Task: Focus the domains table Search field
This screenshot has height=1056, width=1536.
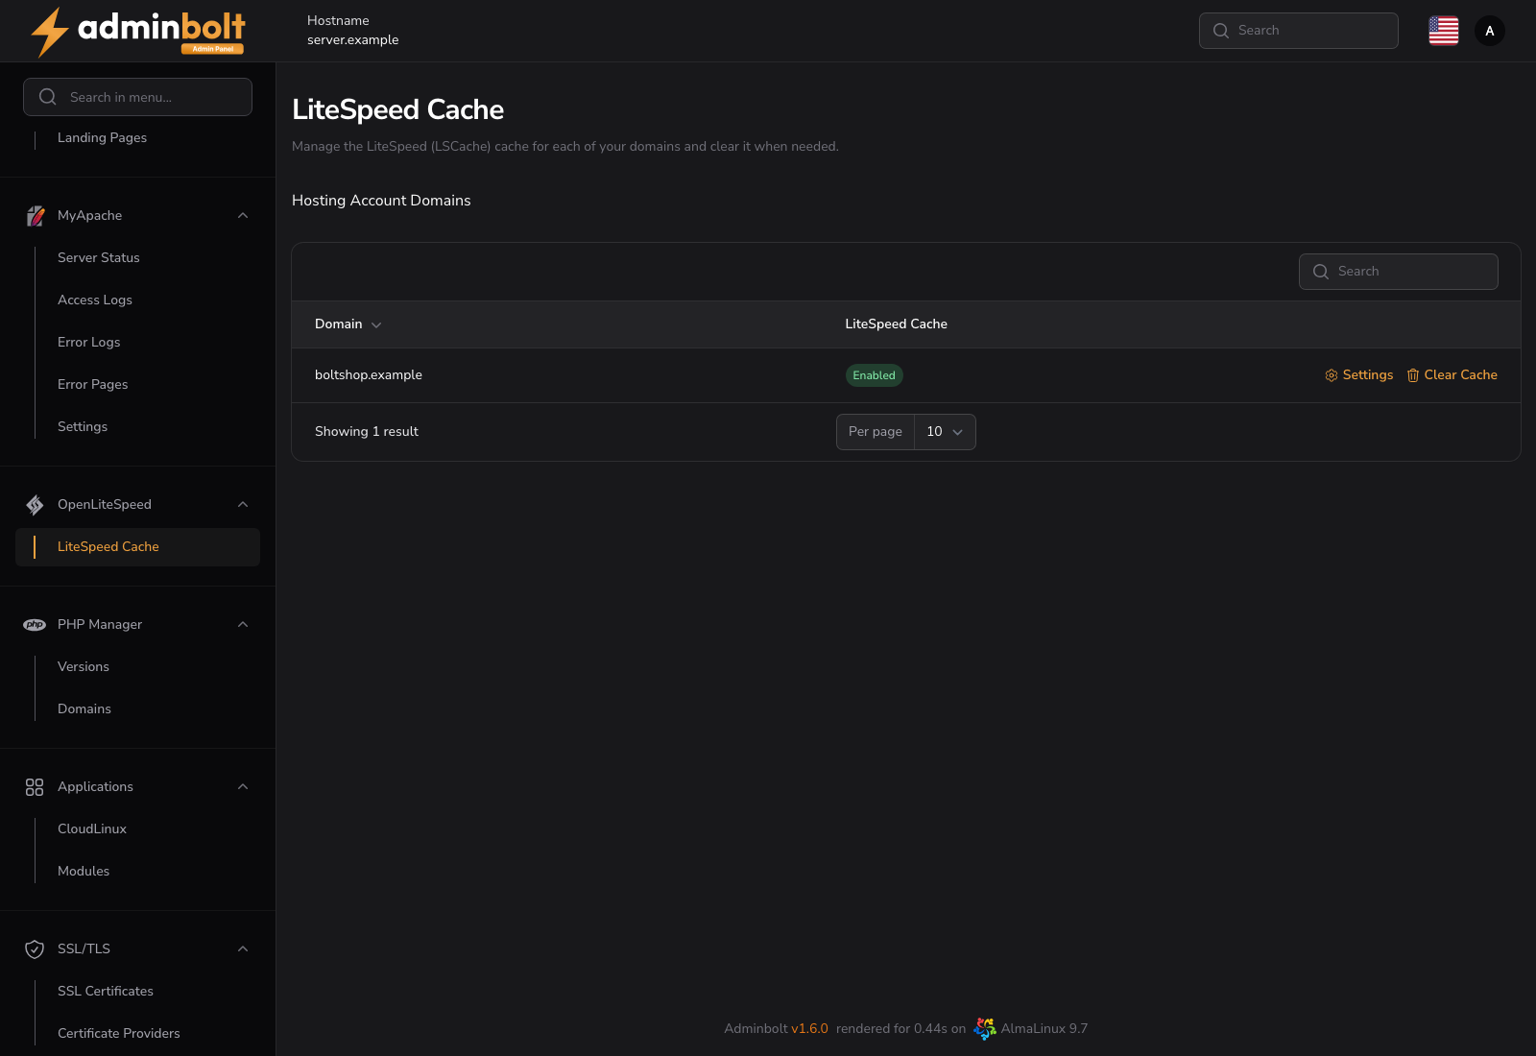Action: [1398, 272]
